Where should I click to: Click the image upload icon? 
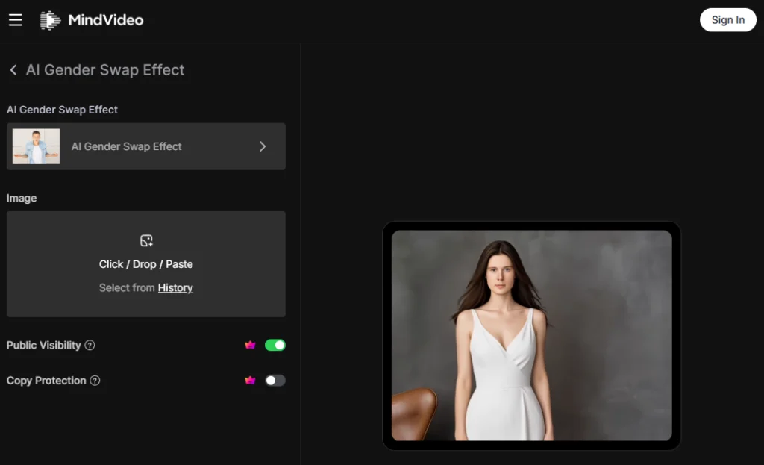coord(146,240)
